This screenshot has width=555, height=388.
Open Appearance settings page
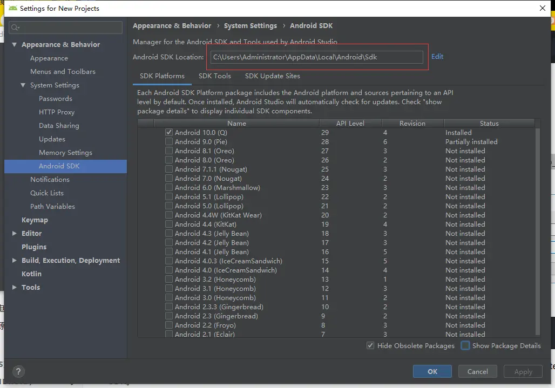pos(49,58)
